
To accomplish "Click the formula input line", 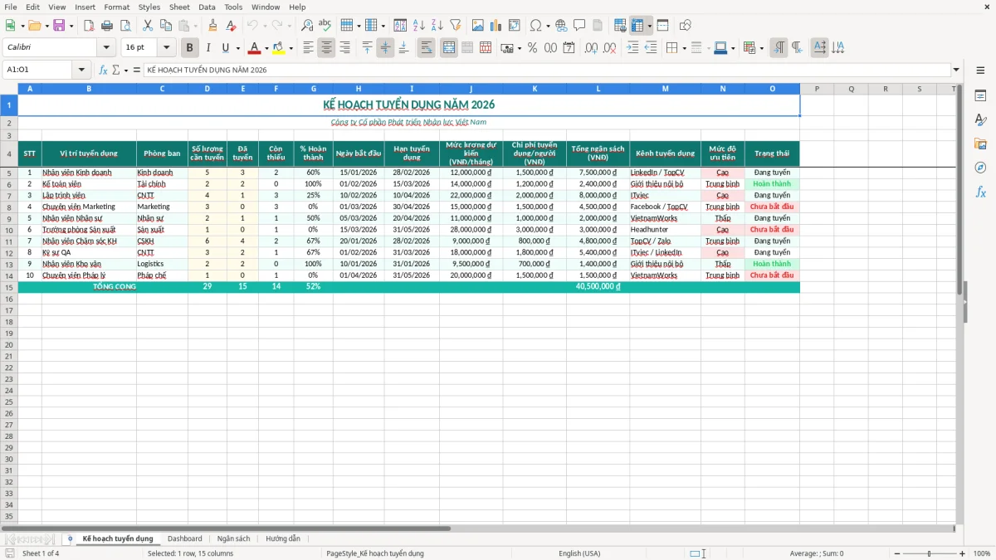I will tap(546, 70).
